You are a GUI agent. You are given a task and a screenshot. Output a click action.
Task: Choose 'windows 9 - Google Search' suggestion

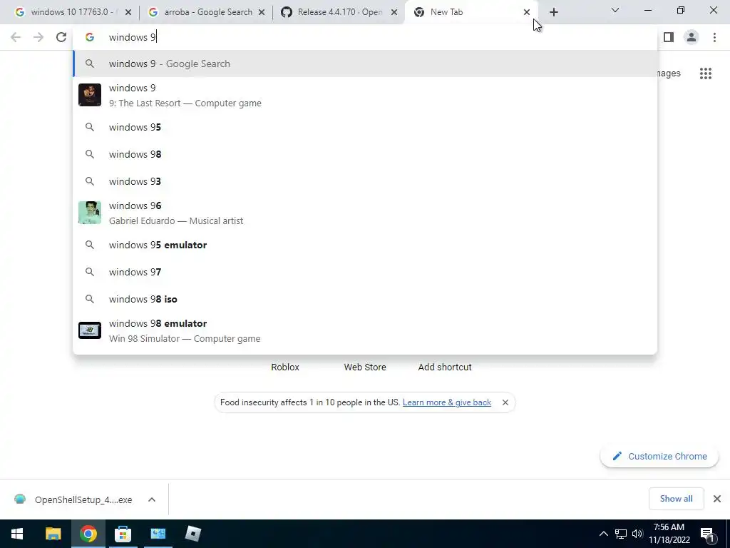366,64
